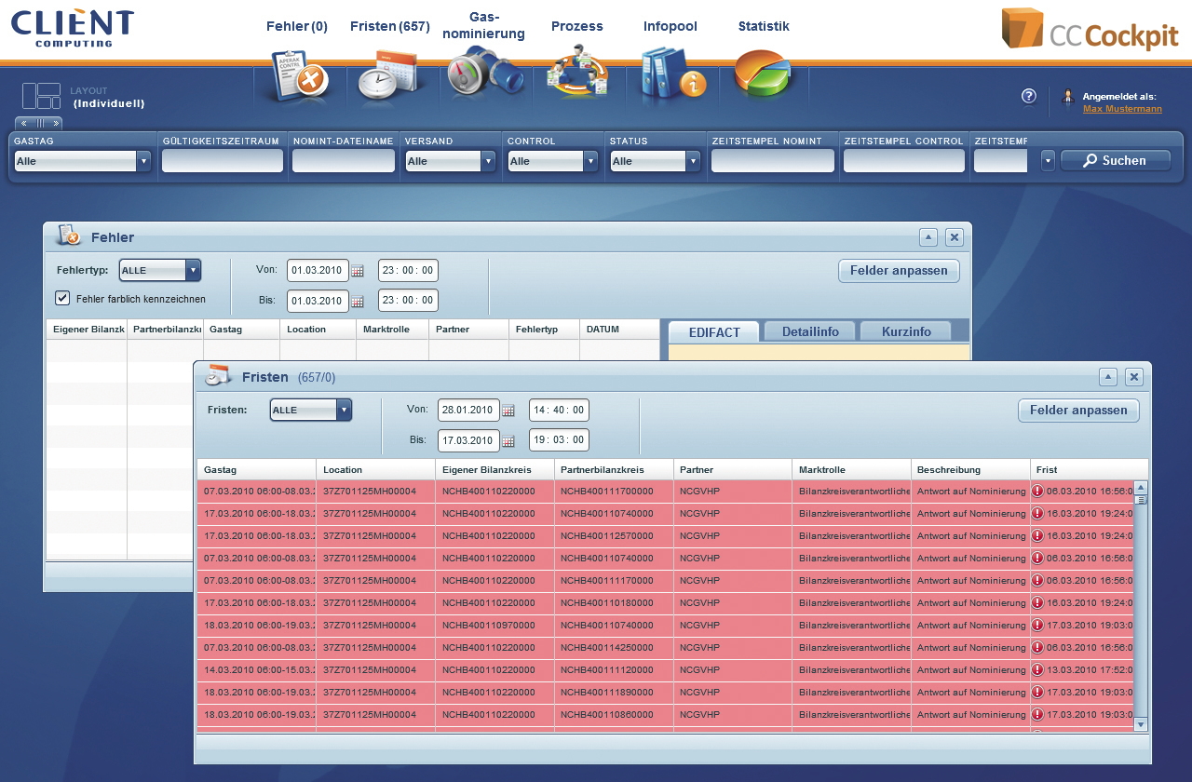Image resolution: width=1192 pixels, height=782 pixels.
Task: Open the Max Mustermann user link
Action: (x=1122, y=109)
